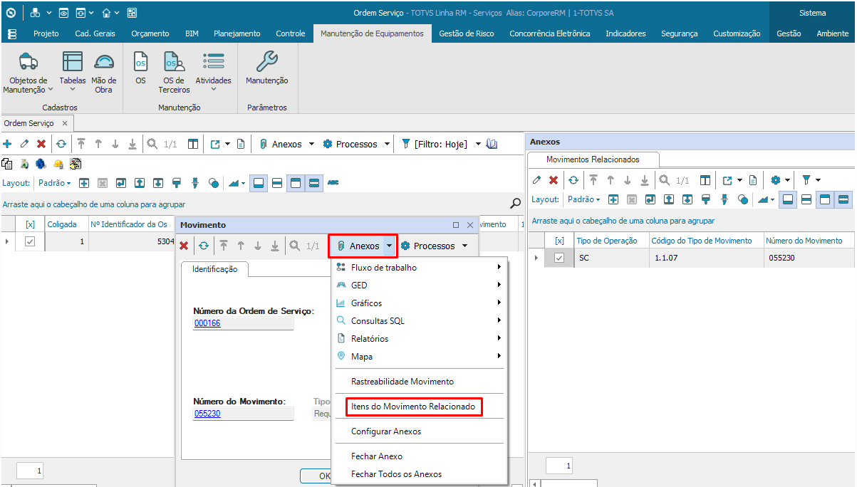This screenshot has width=857, height=487.
Task: Click the page number field below Anexos grid
Action: tap(559, 466)
